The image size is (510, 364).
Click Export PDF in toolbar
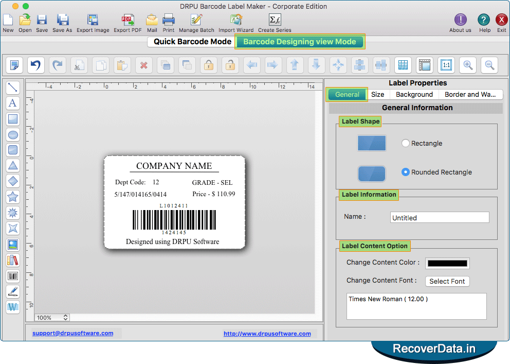[x=127, y=23]
